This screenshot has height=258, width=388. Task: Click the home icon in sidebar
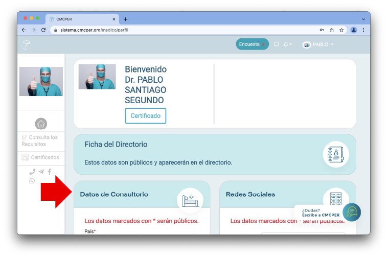(41, 124)
